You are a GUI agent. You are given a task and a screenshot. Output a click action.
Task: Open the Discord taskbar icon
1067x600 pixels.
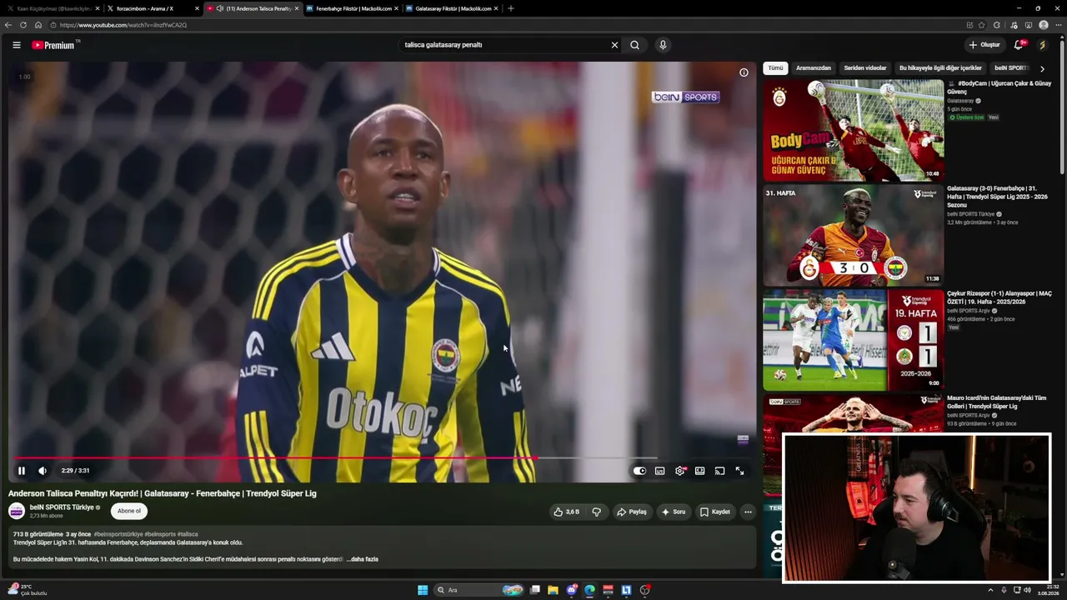[571, 590]
